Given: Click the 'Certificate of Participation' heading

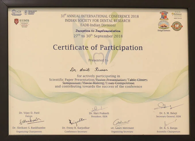Looking at the screenshot, I should point(98,48).
